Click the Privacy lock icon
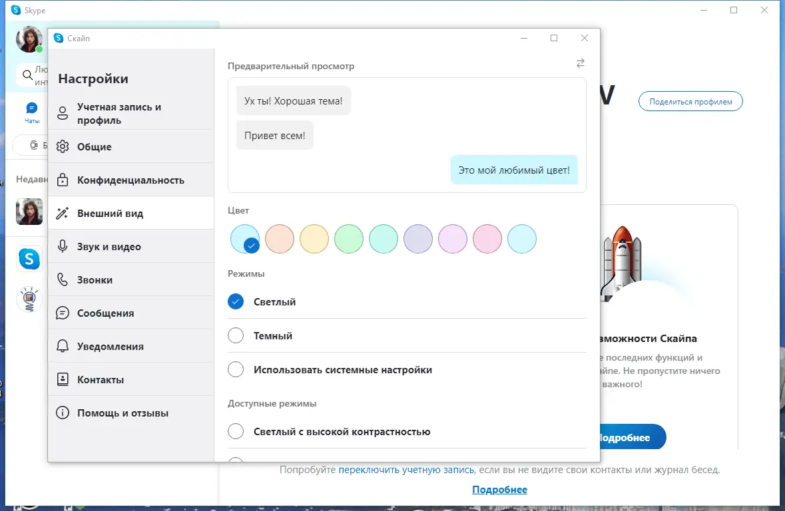Screen dimensions: 785x511 pyautogui.click(x=63, y=180)
